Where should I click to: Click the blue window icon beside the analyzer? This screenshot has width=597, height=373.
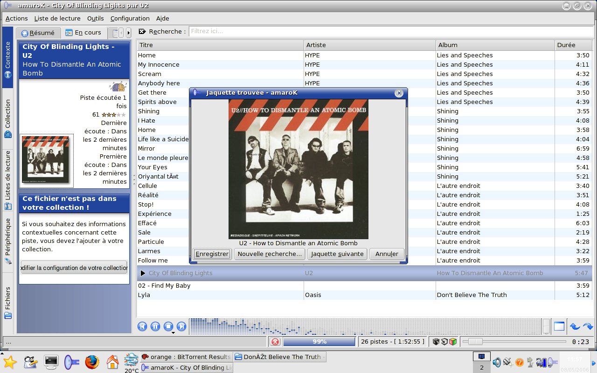(559, 326)
